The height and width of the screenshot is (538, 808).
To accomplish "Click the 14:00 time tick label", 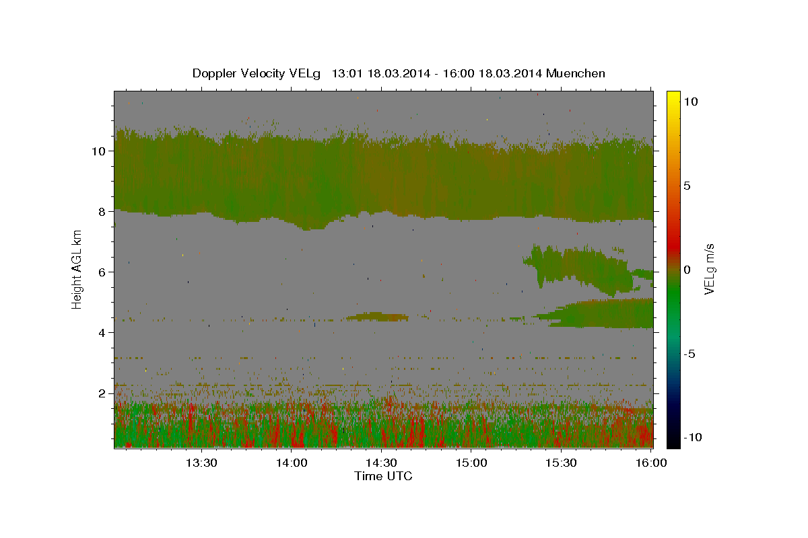I will tap(292, 463).
